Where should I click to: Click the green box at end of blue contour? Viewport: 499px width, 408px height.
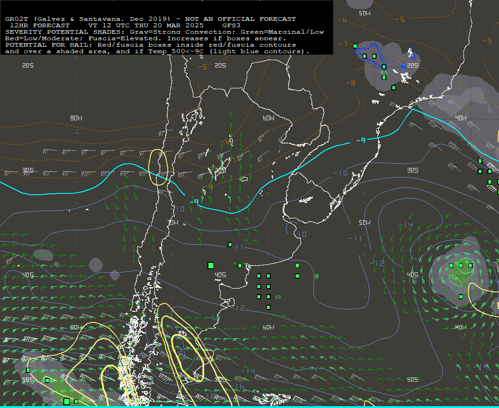click(384, 67)
